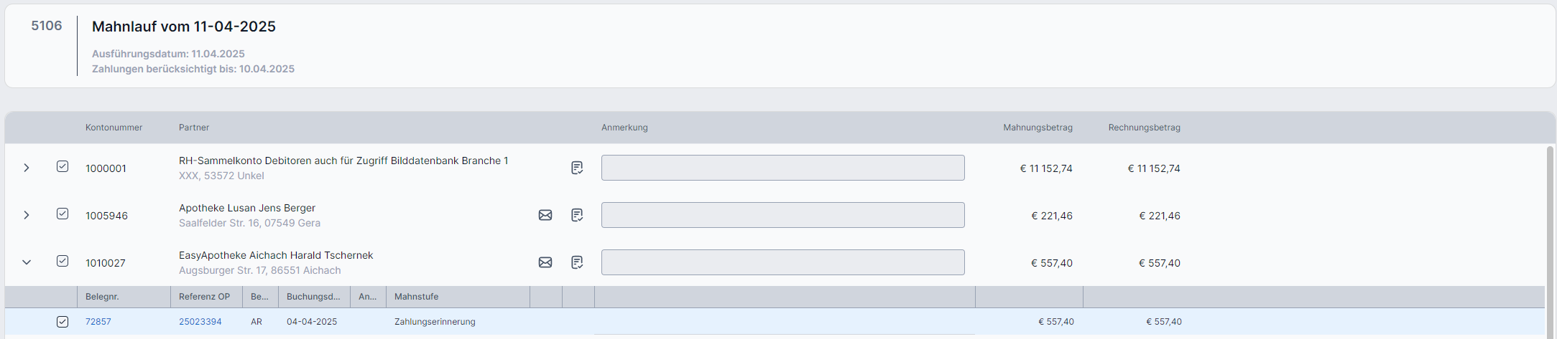Click Anmerkung field for account 1000001
This screenshot has width=1557, height=339.
pos(782,168)
